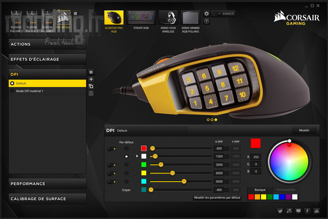The image size is (328, 219).
Task: Check the X/Y link box for 6000 DPI
Action: (x=227, y=173)
